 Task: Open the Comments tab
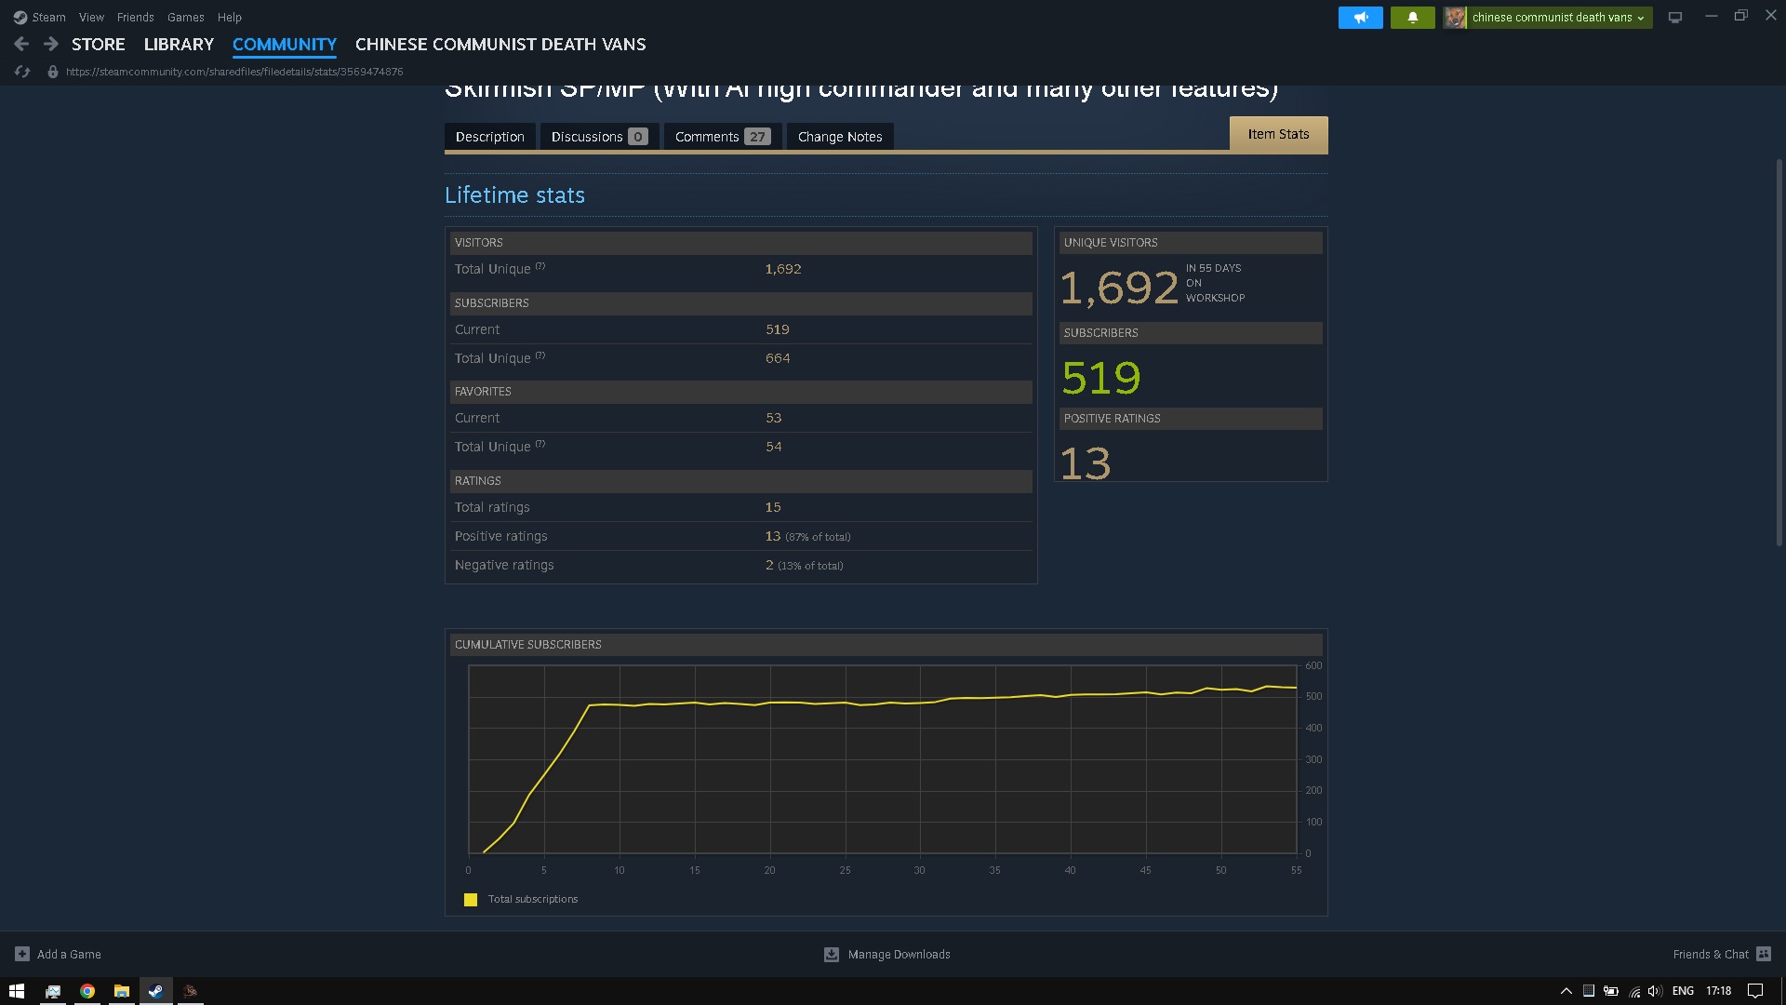point(722,137)
